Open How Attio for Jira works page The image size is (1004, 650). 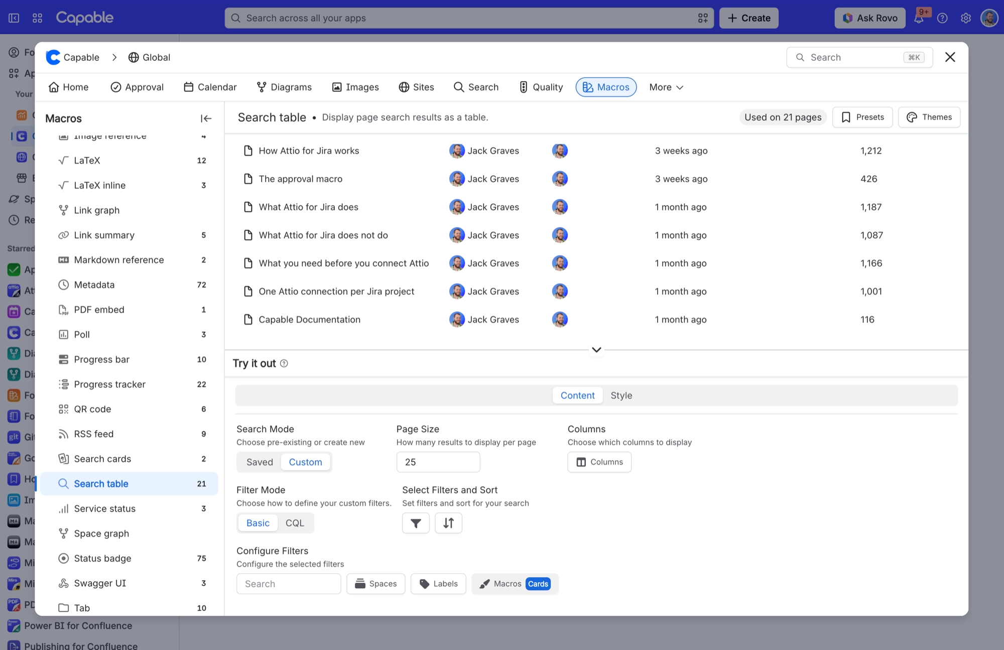click(309, 151)
